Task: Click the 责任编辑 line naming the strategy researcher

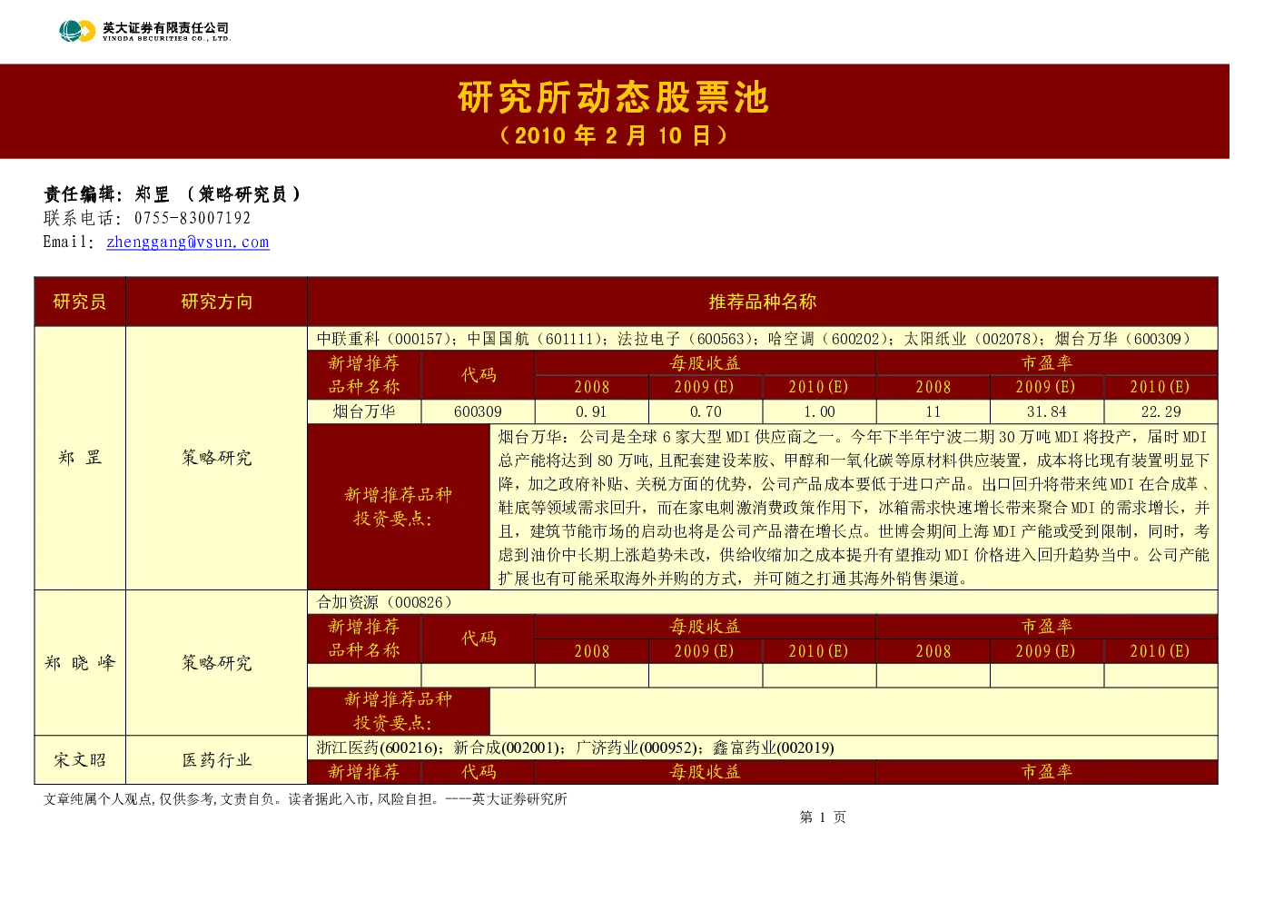Action: (x=173, y=194)
